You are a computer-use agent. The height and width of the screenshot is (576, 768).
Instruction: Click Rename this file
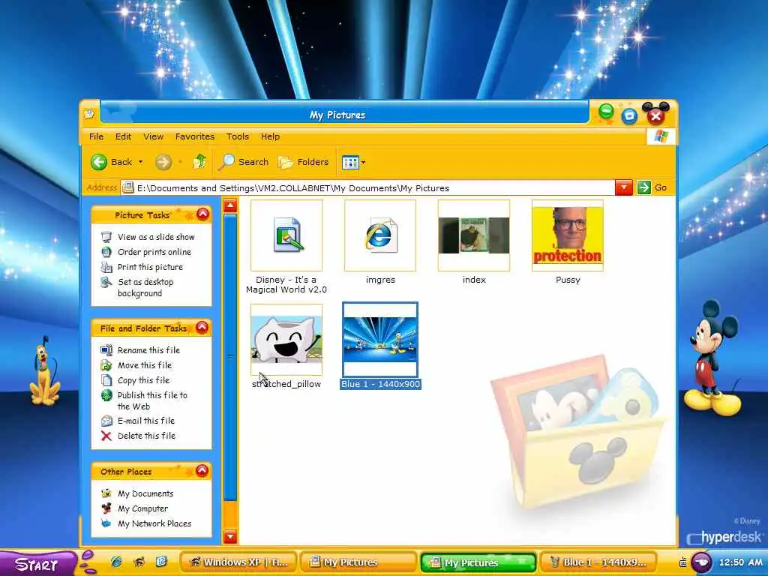[x=149, y=350]
